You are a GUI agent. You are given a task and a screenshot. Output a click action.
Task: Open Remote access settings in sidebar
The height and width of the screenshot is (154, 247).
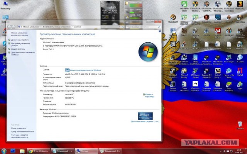point(20,45)
